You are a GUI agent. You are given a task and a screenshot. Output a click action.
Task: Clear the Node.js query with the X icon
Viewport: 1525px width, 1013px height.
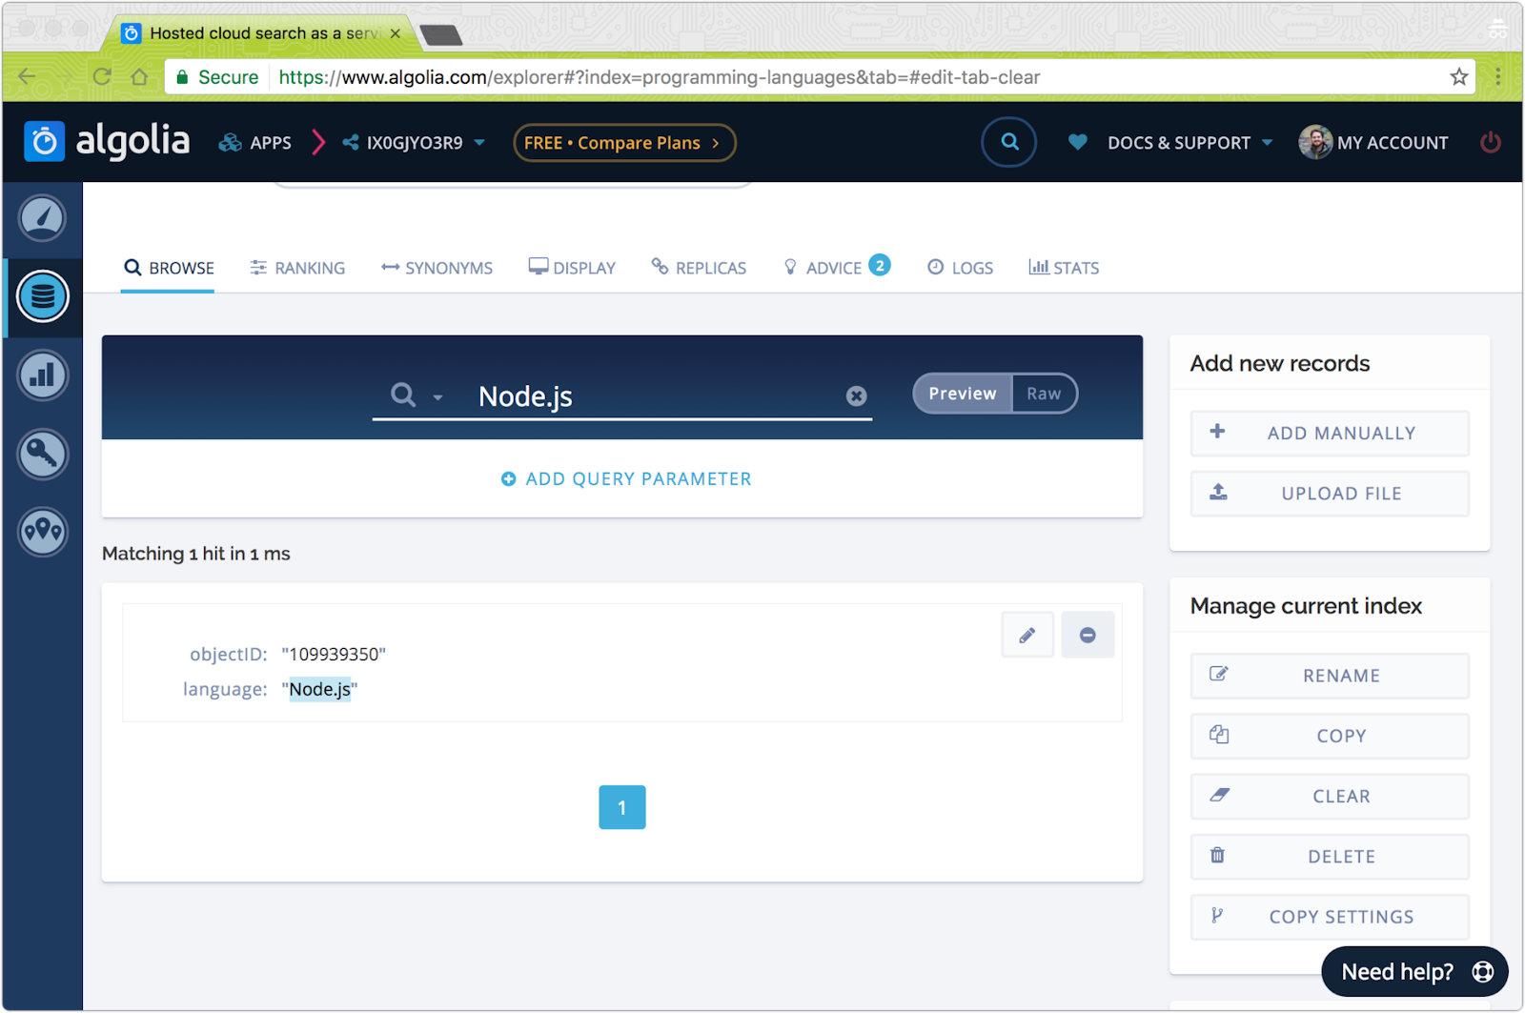tap(856, 395)
